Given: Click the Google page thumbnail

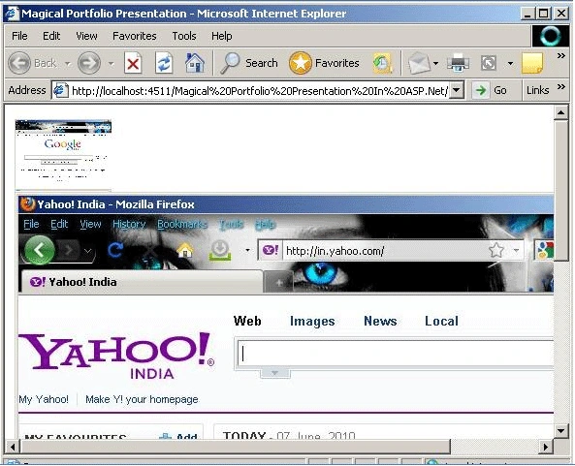Looking at the screenshot, I should [x=63, y=154].
